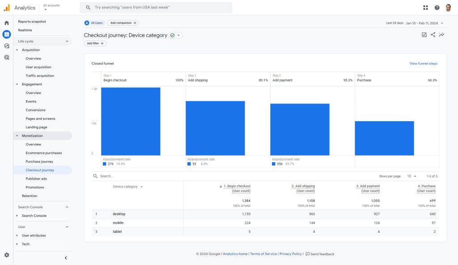
Task: Click Add filter button
Action: click(95, 43)
